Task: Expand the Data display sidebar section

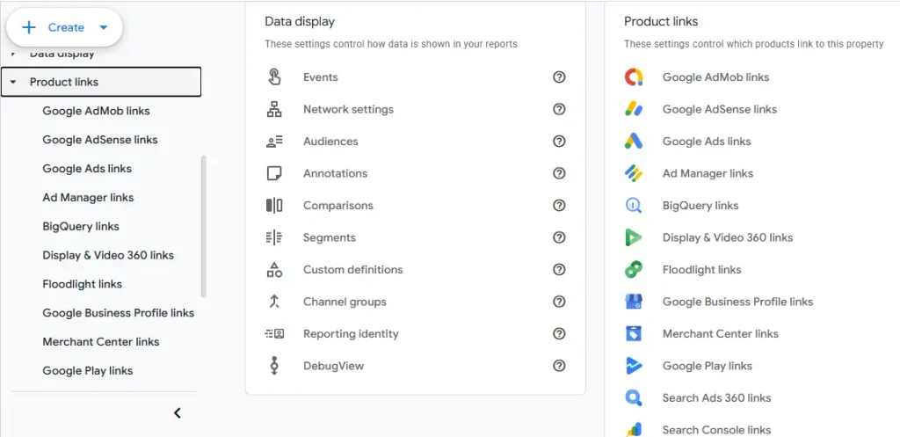Action: tap(13, 54)
